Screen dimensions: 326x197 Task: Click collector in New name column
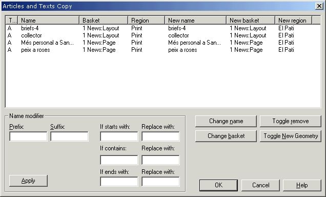point(178,35)
